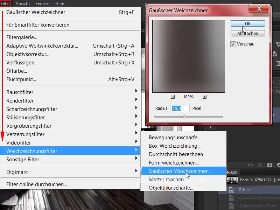Click the Öffnen history state icon
Viewport: 280px width, 210px height.
tap(231, 189)
